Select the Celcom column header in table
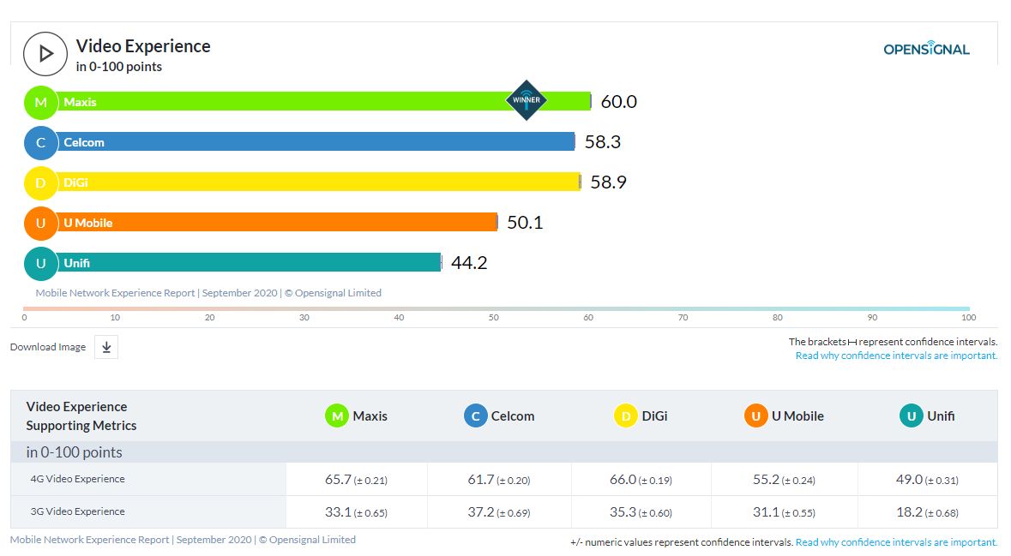This screenshot has width=1011, height=556. click(x=499, y=416)
